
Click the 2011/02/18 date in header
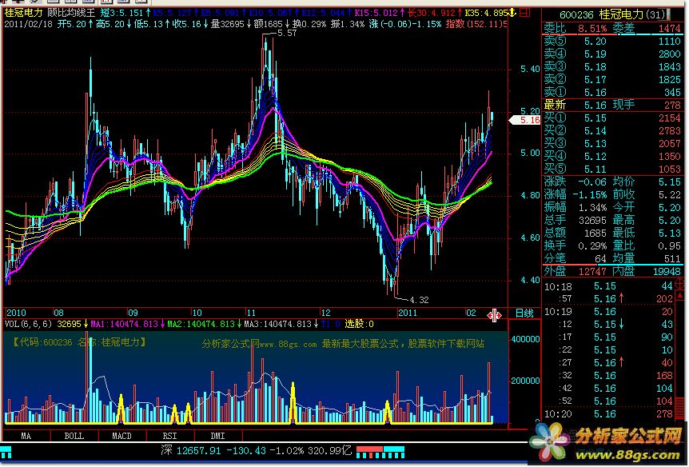(29, 24)
